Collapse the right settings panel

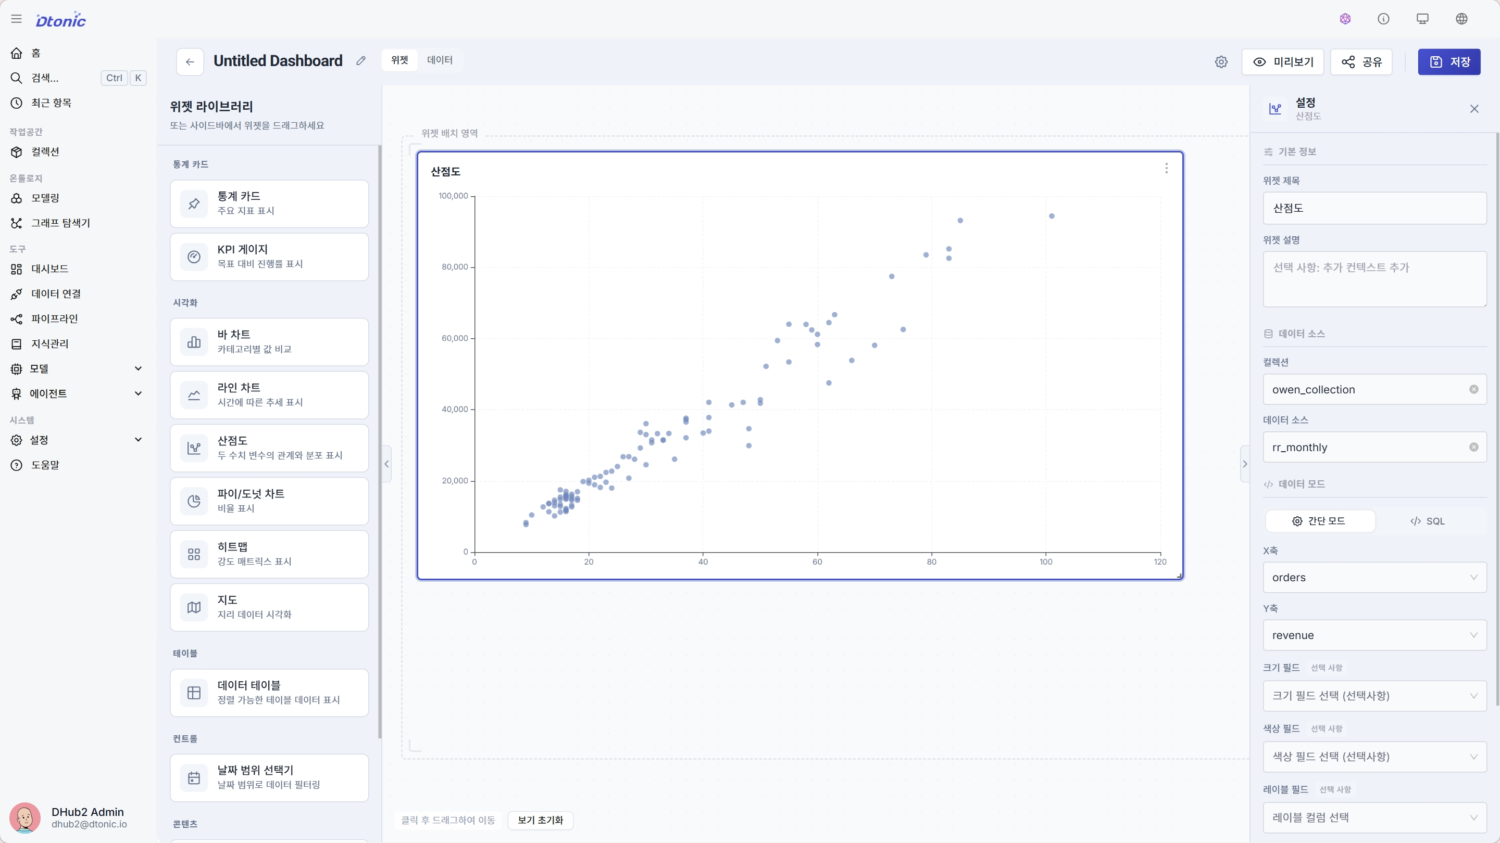pos(1245,464)
